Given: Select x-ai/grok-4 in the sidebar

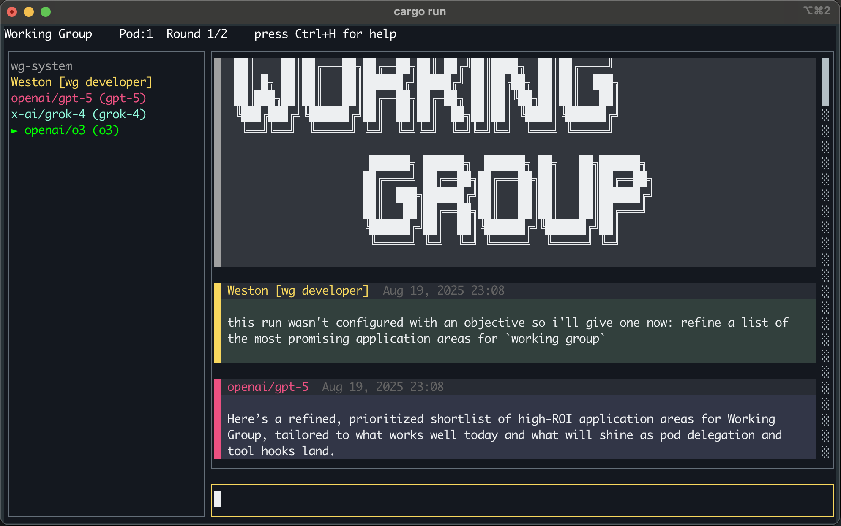Looking at the screenshot, I should pyautogui.click(x=79, y=114).
